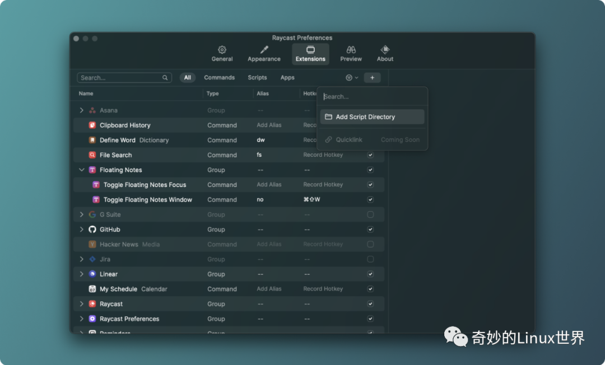Image resolution: width=605 pixels, height=365 pixels.
Task: Expand the G Suite group
Action: 81,214
